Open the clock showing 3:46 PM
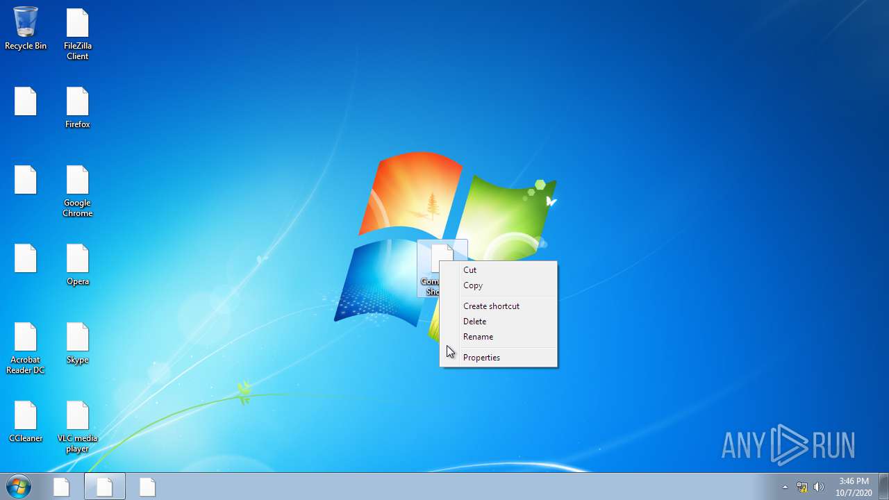The width and height of the screenshot is (889, 500). 854,487
